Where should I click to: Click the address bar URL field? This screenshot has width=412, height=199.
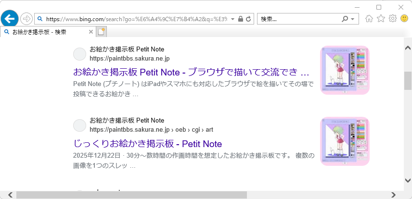click(x=137, y=19)
